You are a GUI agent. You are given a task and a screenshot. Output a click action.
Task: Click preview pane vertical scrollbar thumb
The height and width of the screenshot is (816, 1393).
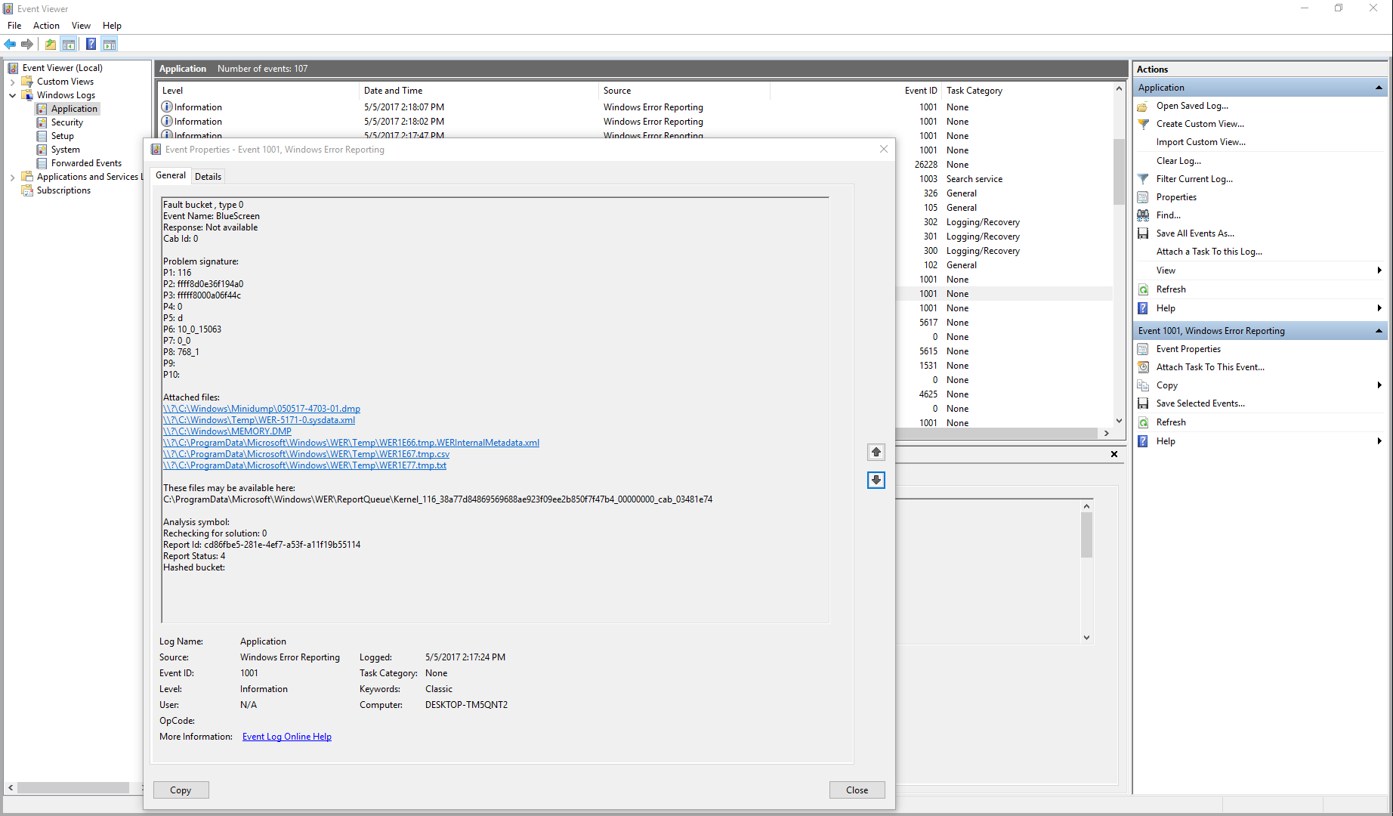tap(1086, 534)
